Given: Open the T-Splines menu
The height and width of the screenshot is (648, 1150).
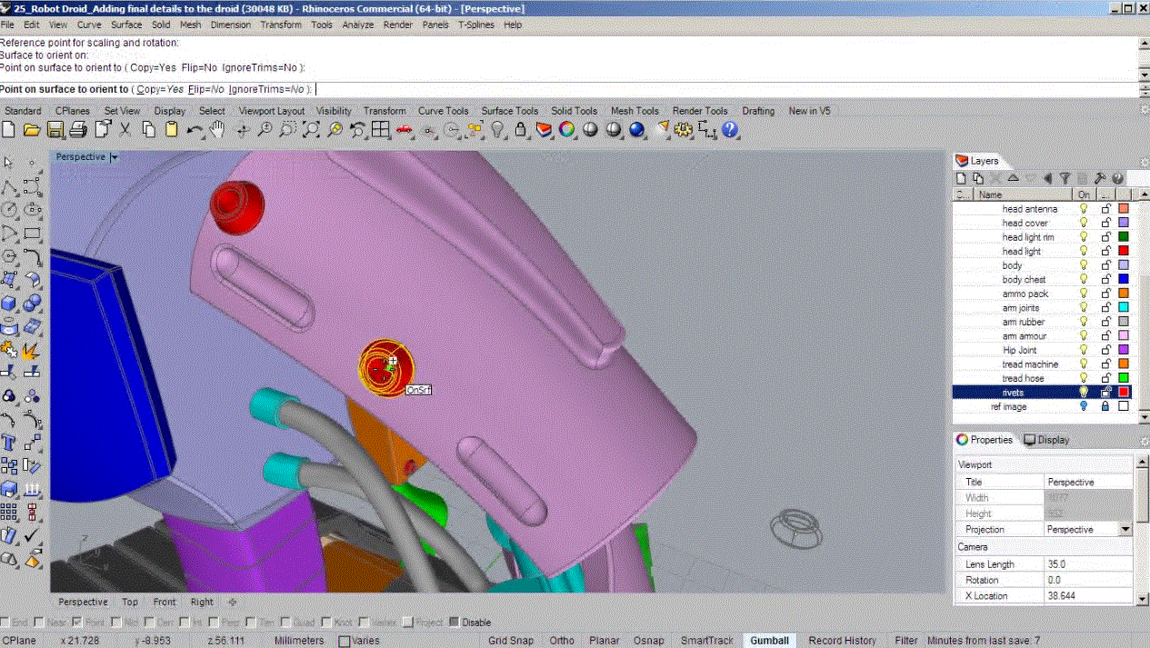Looking at the screenshot, I should [476, 25].
